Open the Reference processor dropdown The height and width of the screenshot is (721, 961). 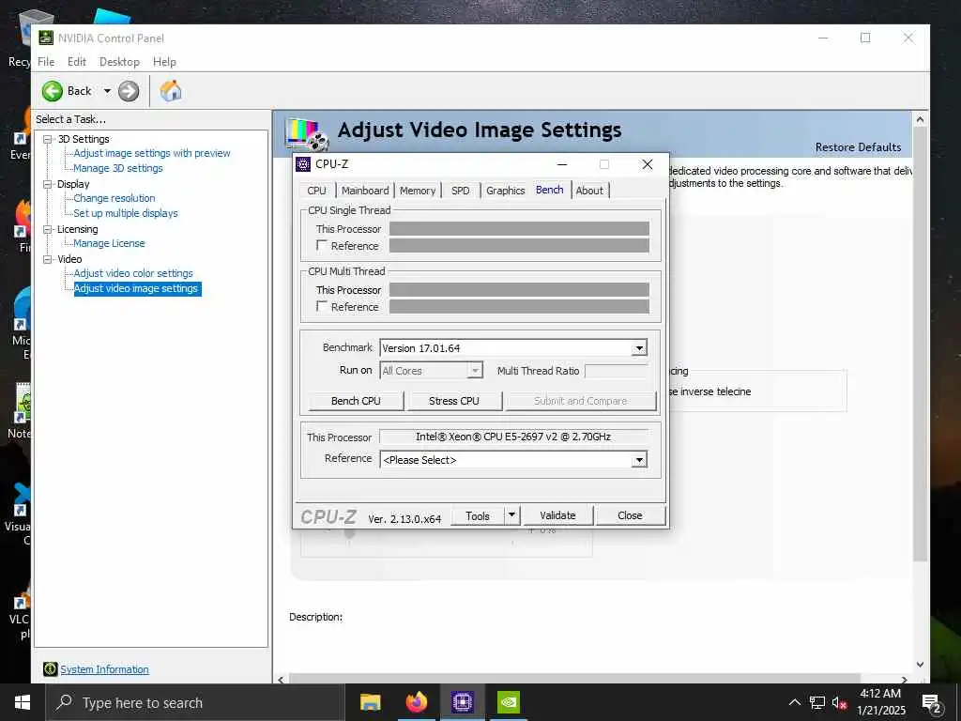click(x=638, y=460)
